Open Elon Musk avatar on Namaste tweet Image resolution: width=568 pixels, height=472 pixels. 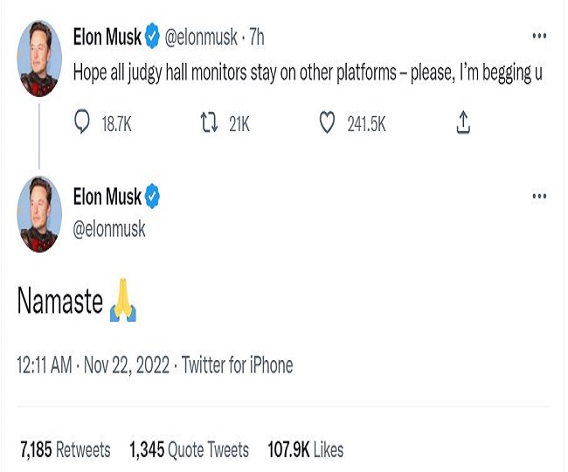coord(40,215)
